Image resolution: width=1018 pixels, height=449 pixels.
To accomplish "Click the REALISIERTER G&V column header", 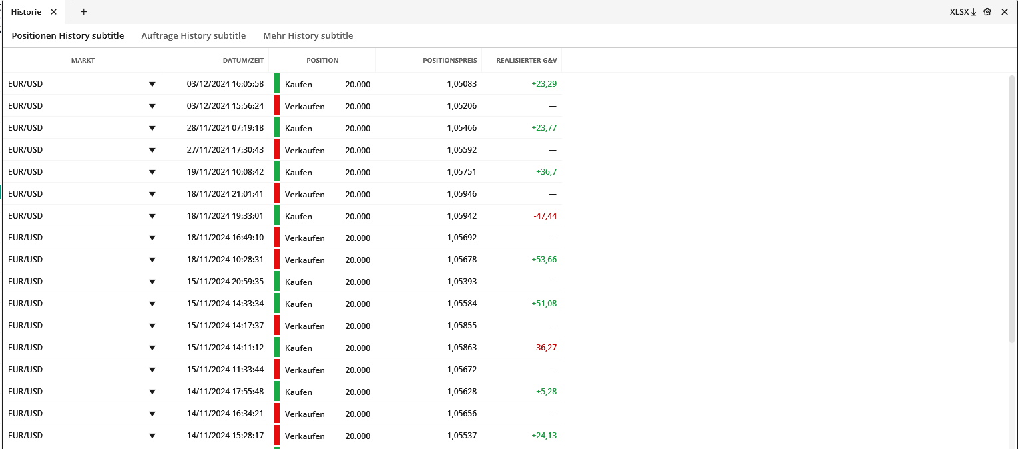I will tap(526, 60).
